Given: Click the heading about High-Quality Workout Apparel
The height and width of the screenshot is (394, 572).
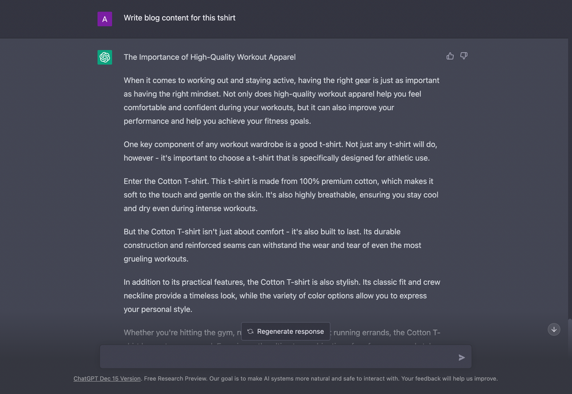Looking at the screenshot, I should coord(209,57).
